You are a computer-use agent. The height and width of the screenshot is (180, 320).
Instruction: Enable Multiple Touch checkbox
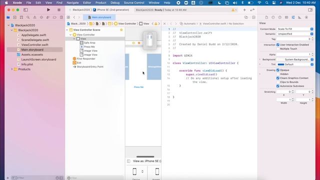[x=278, y=49]
